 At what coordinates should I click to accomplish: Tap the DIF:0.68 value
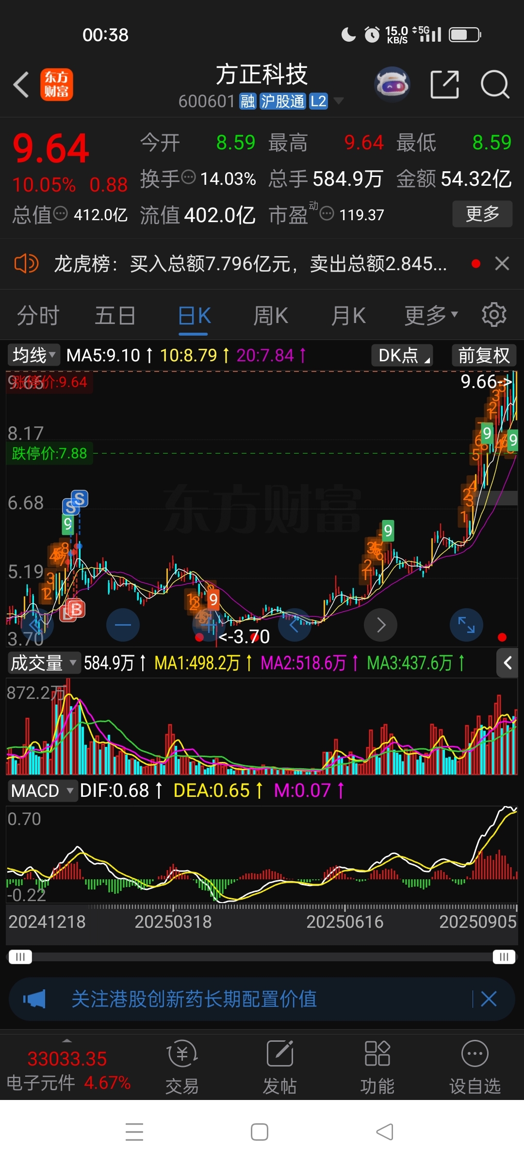(x=115, y=791)
